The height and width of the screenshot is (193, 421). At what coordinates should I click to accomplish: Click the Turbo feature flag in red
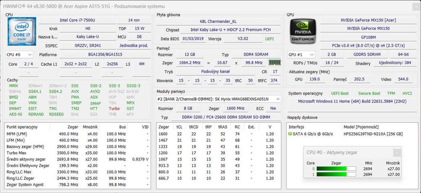click(x=114, y=109)
